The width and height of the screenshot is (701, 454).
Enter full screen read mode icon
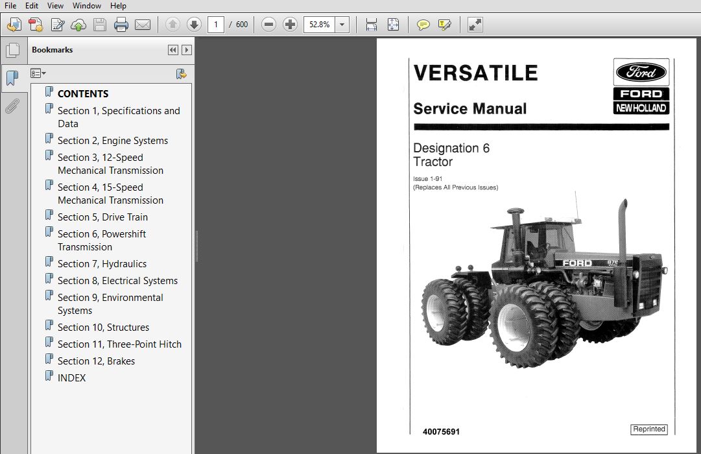[x=475, y=25]
